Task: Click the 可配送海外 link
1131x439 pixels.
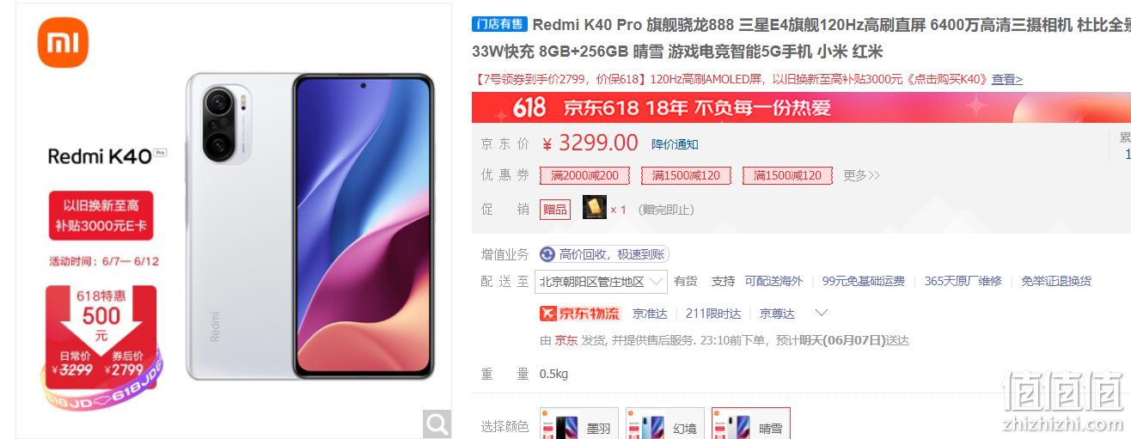Action: [773, 281]
